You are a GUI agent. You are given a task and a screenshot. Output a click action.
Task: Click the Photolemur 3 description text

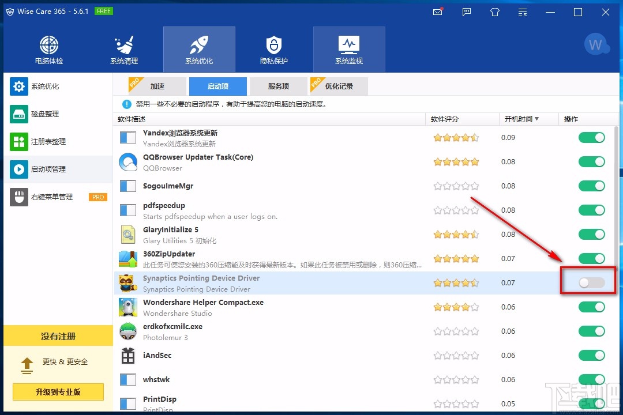pos(166,338)
